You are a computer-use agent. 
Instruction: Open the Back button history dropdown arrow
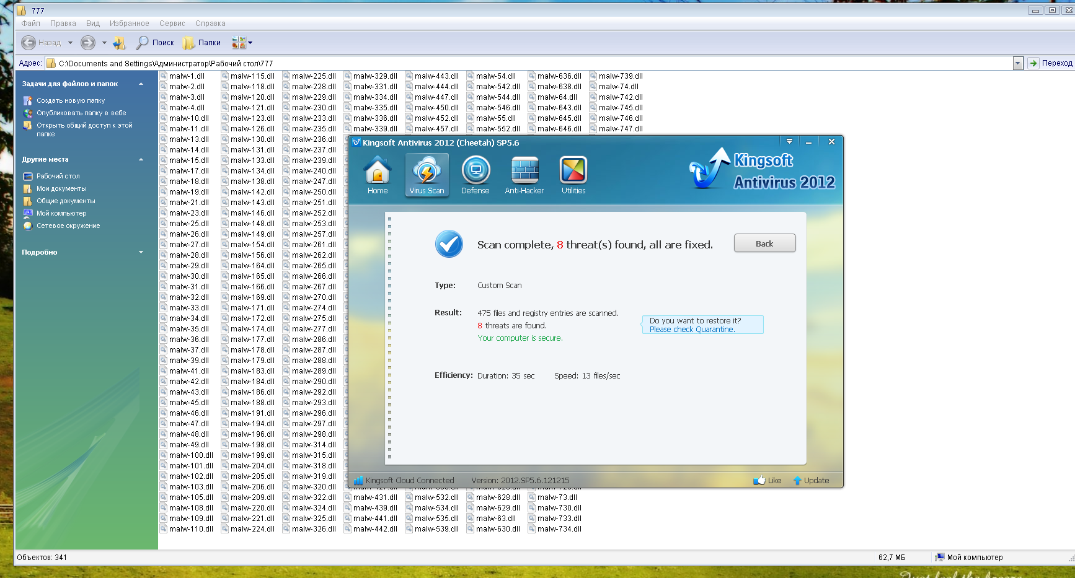pos(70,43)
